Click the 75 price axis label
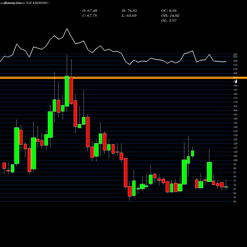Image resolution: width=247 pixels, height=247 pixels. coord(235,181)
